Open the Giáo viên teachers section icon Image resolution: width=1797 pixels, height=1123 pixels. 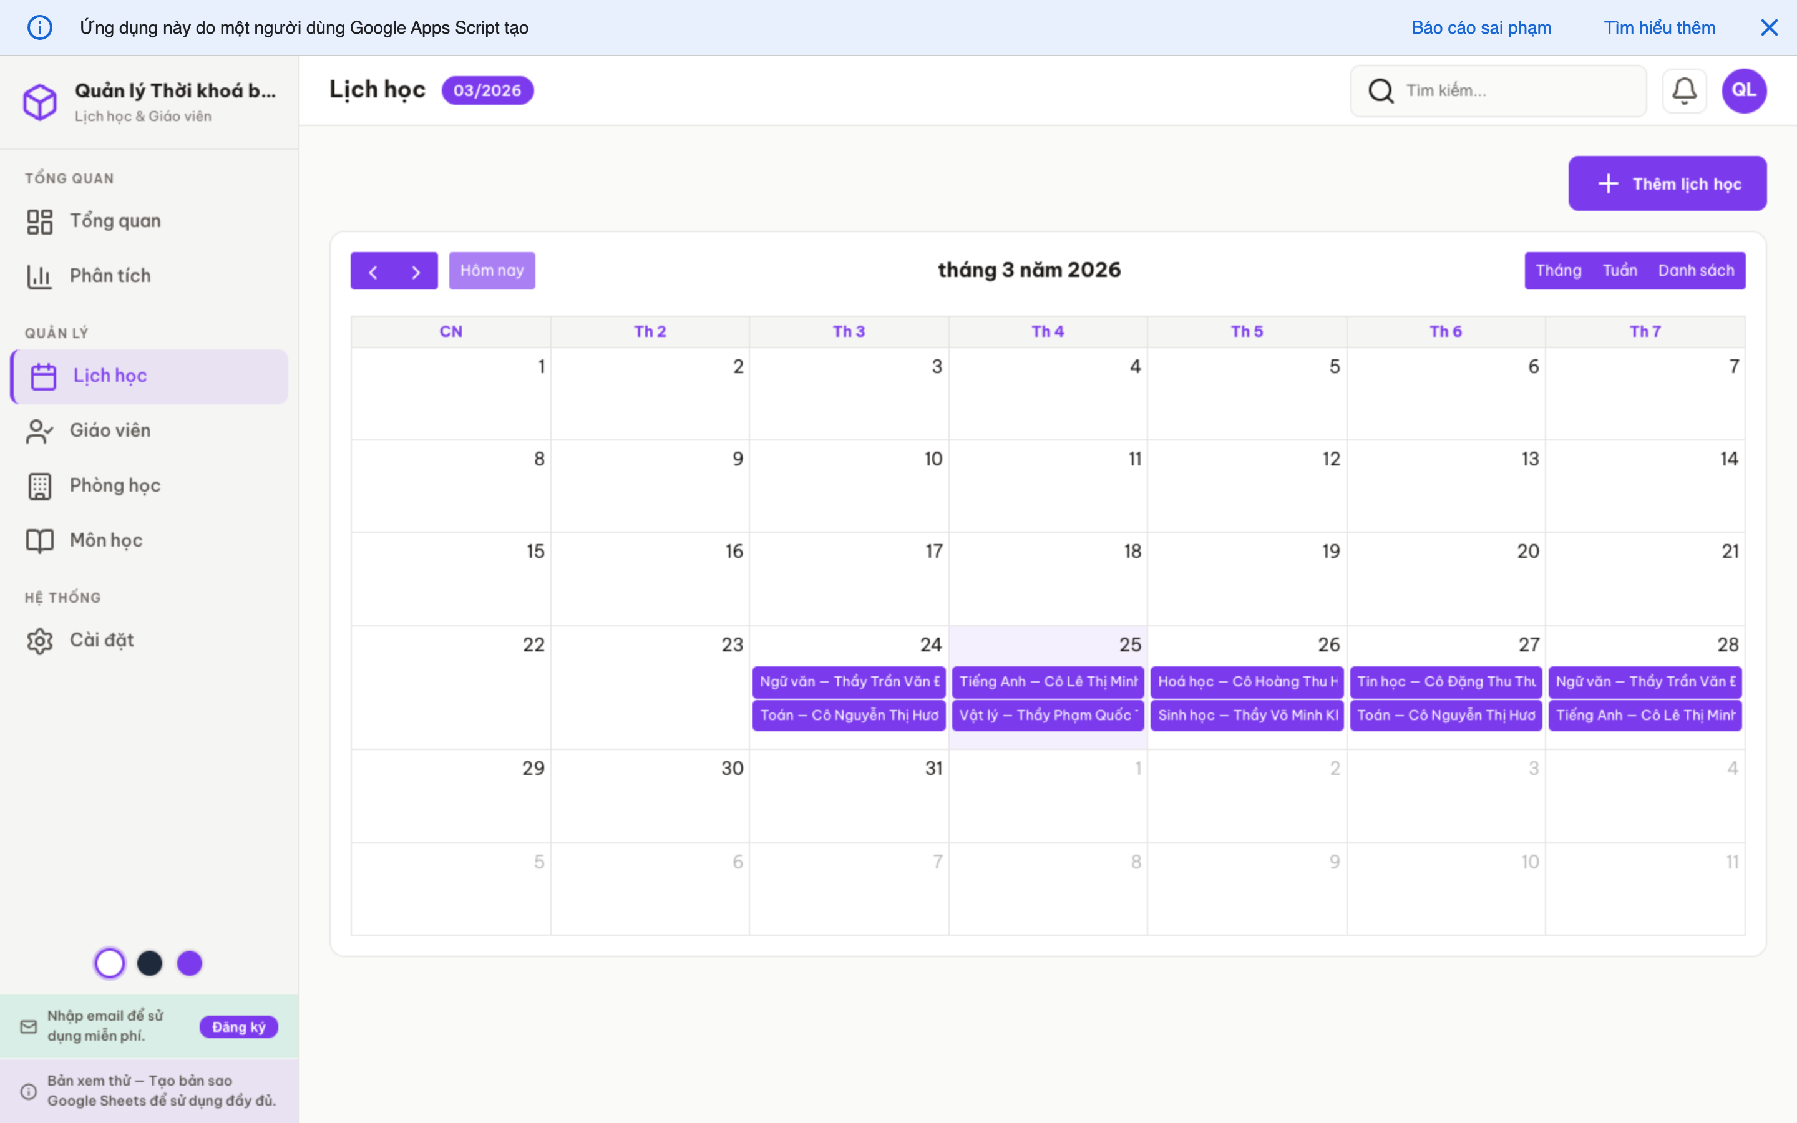39,430
